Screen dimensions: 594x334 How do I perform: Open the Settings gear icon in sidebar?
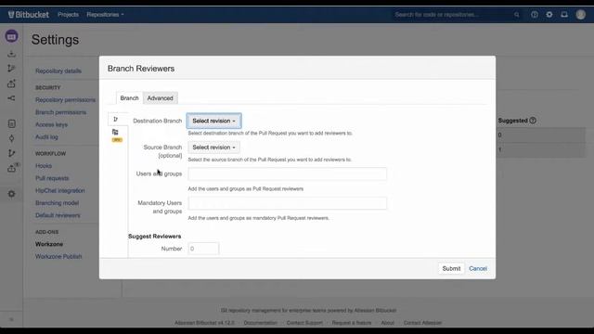pyautogui.click(x=11, y=194)
